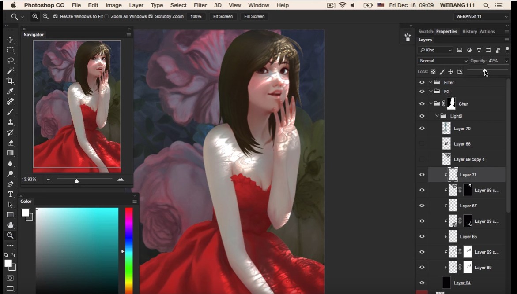Select the Hand tool

10,225
